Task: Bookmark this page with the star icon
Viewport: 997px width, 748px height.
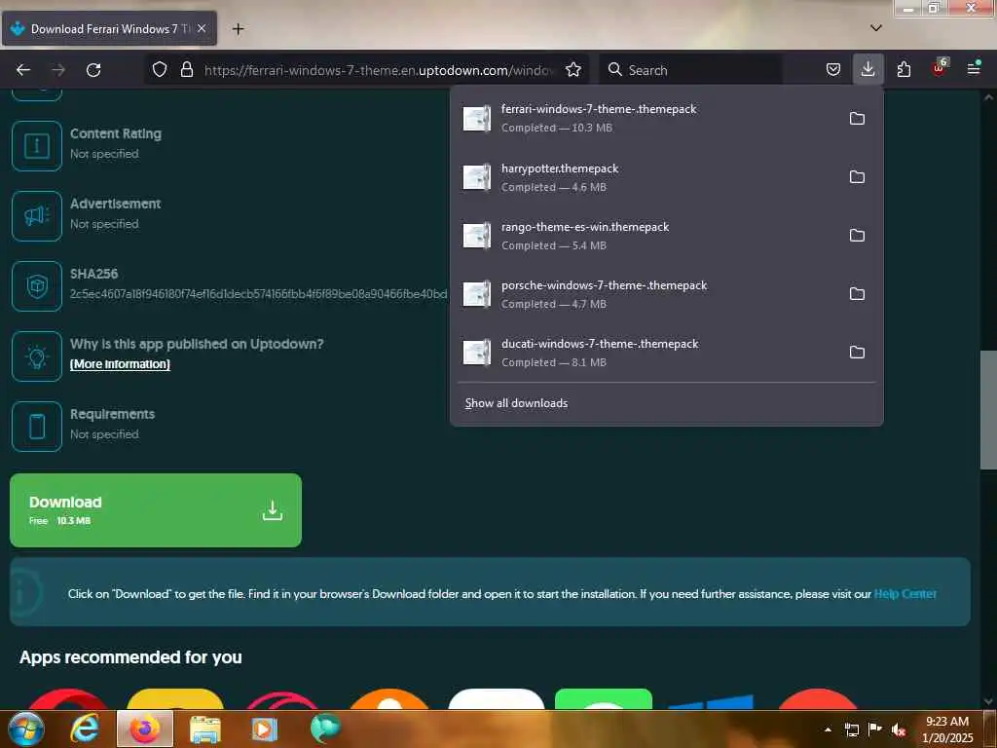Action: tap(572, 70)
